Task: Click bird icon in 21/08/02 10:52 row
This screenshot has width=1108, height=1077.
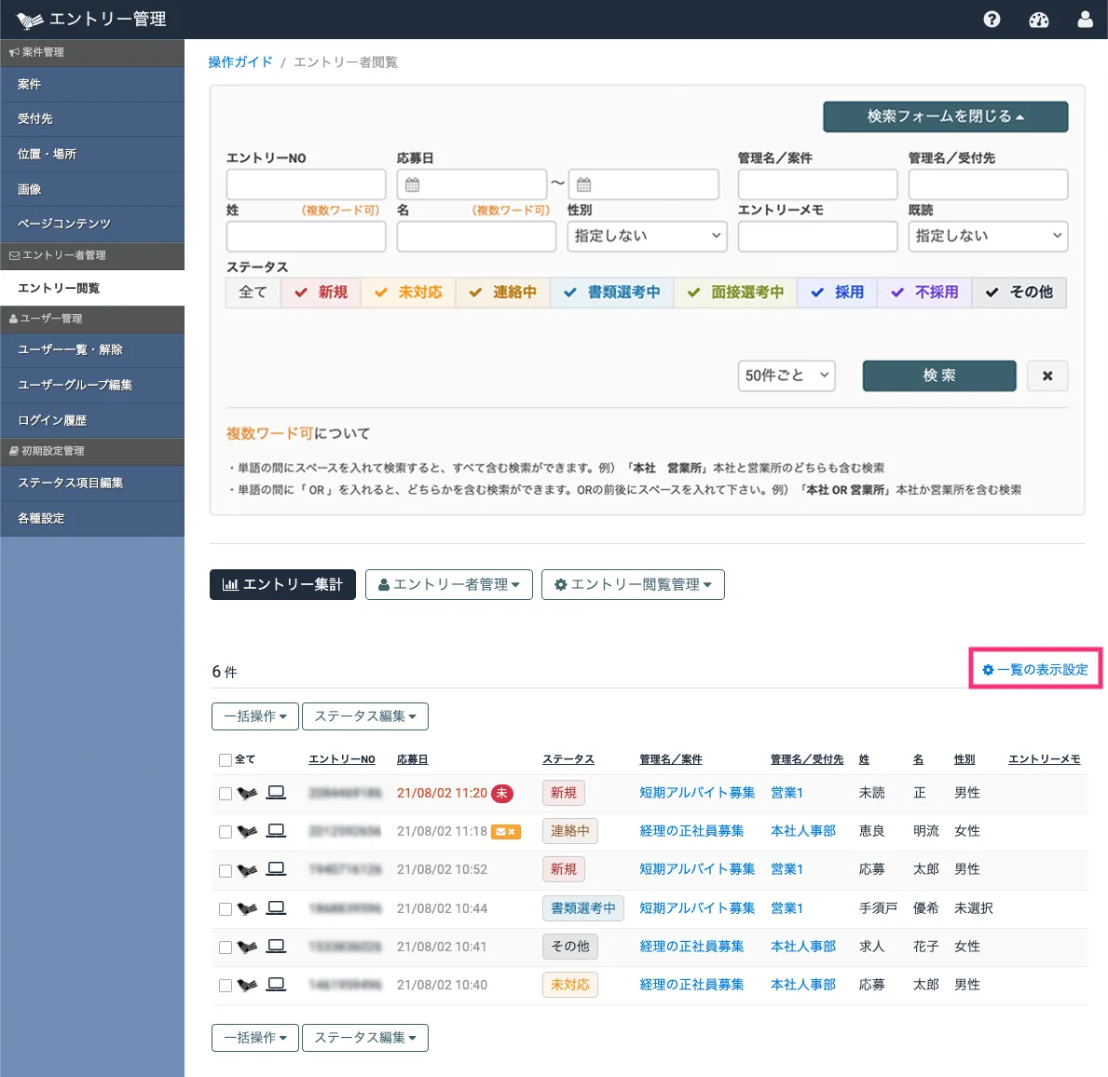Action: tap(247, 869)
